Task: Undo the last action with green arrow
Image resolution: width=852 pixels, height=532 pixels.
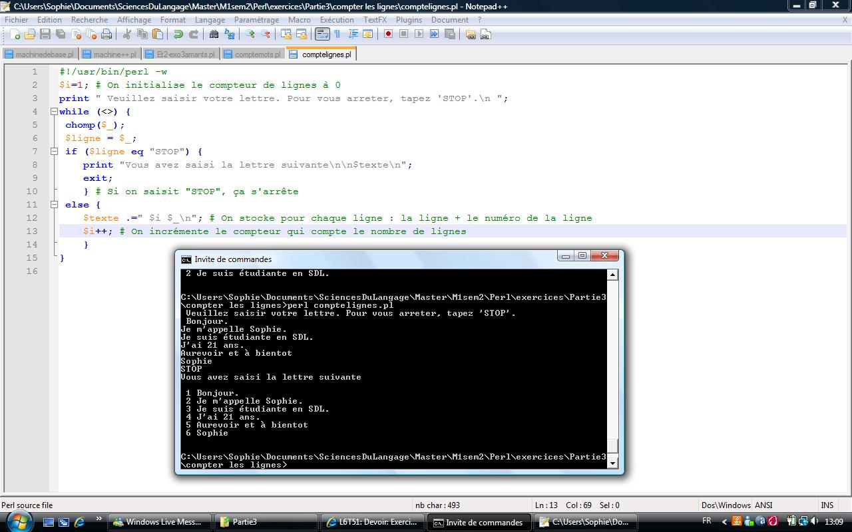Action: click(178, 34)
